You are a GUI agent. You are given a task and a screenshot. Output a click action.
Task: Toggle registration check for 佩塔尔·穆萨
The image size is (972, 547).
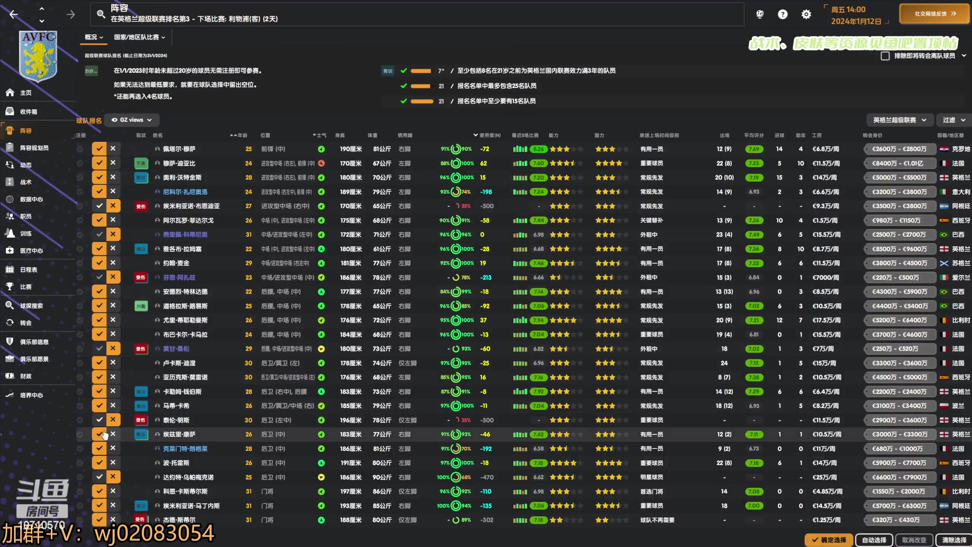(x=99, y=149)
